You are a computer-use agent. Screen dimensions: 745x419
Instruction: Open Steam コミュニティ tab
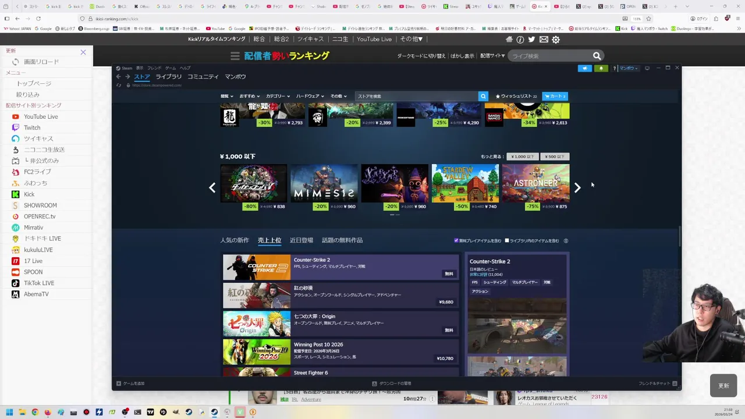click(x=203, y=77)
